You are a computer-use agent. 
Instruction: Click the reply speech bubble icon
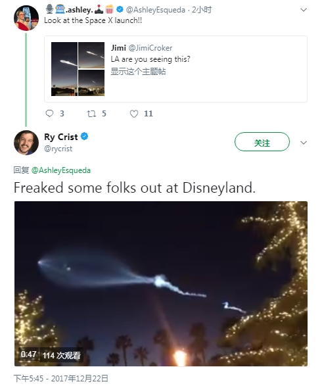click(49, 114)
